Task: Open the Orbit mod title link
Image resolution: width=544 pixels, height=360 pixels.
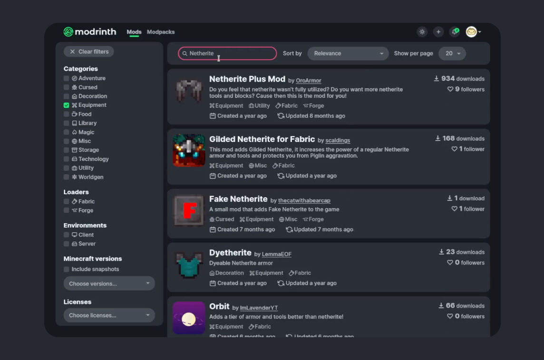Action: pos(219,306)
